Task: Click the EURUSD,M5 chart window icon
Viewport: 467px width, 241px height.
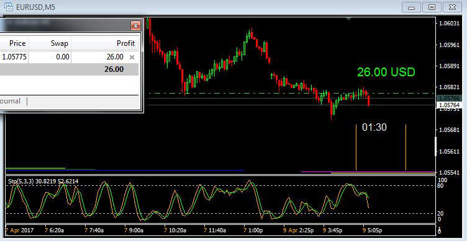Action: (x=8, y=7)
